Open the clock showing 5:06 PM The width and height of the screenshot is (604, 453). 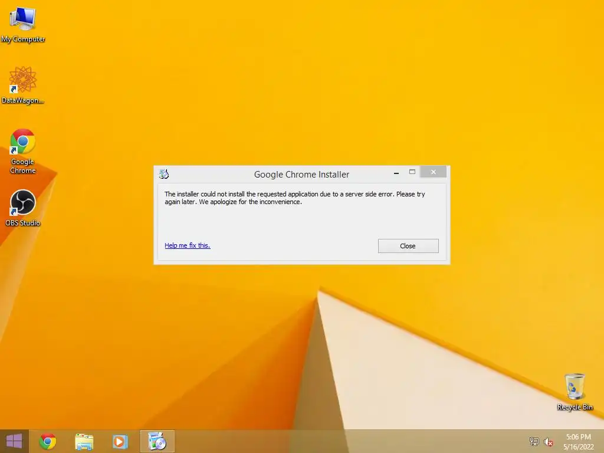(x=578, y=442)
